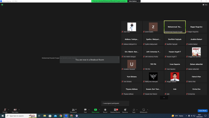209x118 pixels.
Task: Toggle microphone with the Unmute button
Action: (5, 110)
